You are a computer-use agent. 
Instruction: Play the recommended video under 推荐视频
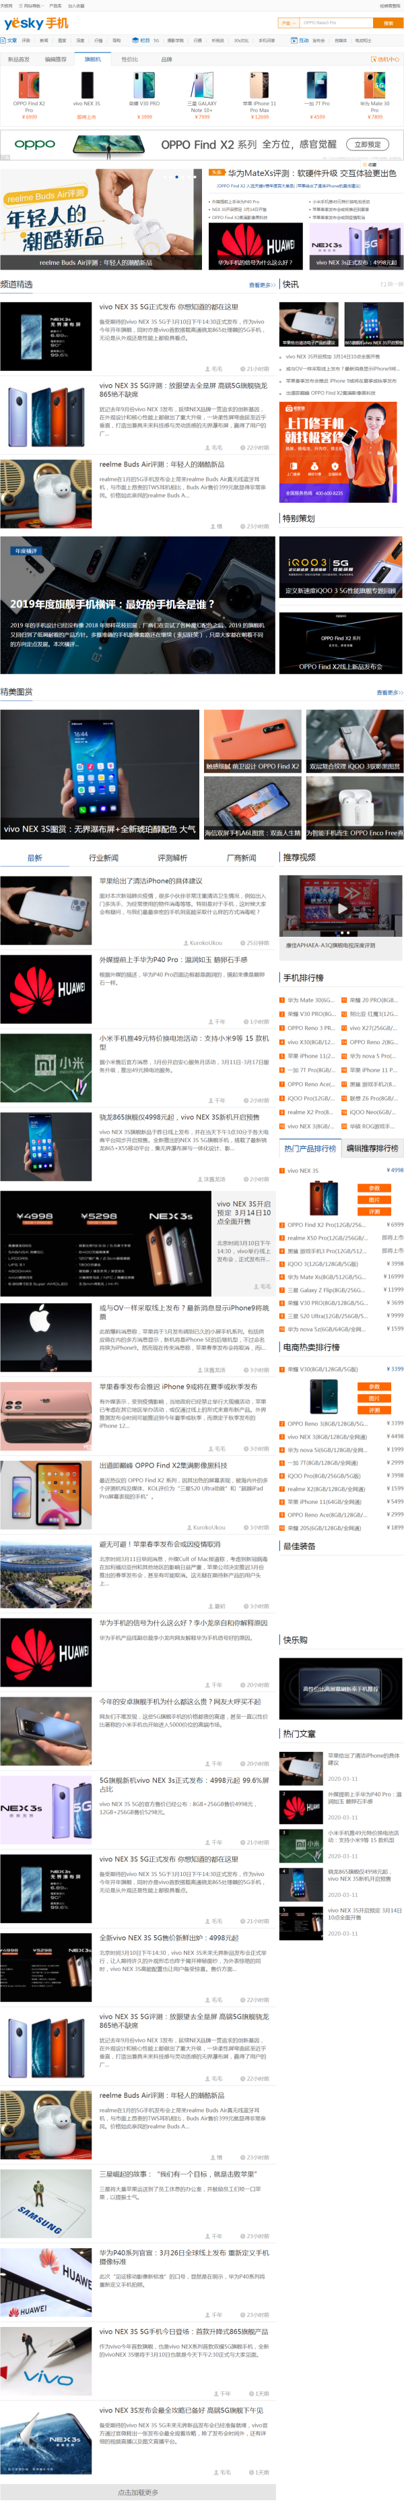tap(341, 908)
